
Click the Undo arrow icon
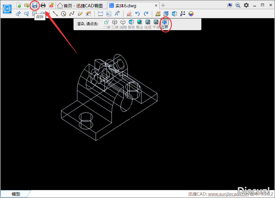click(x=137, y=14)
